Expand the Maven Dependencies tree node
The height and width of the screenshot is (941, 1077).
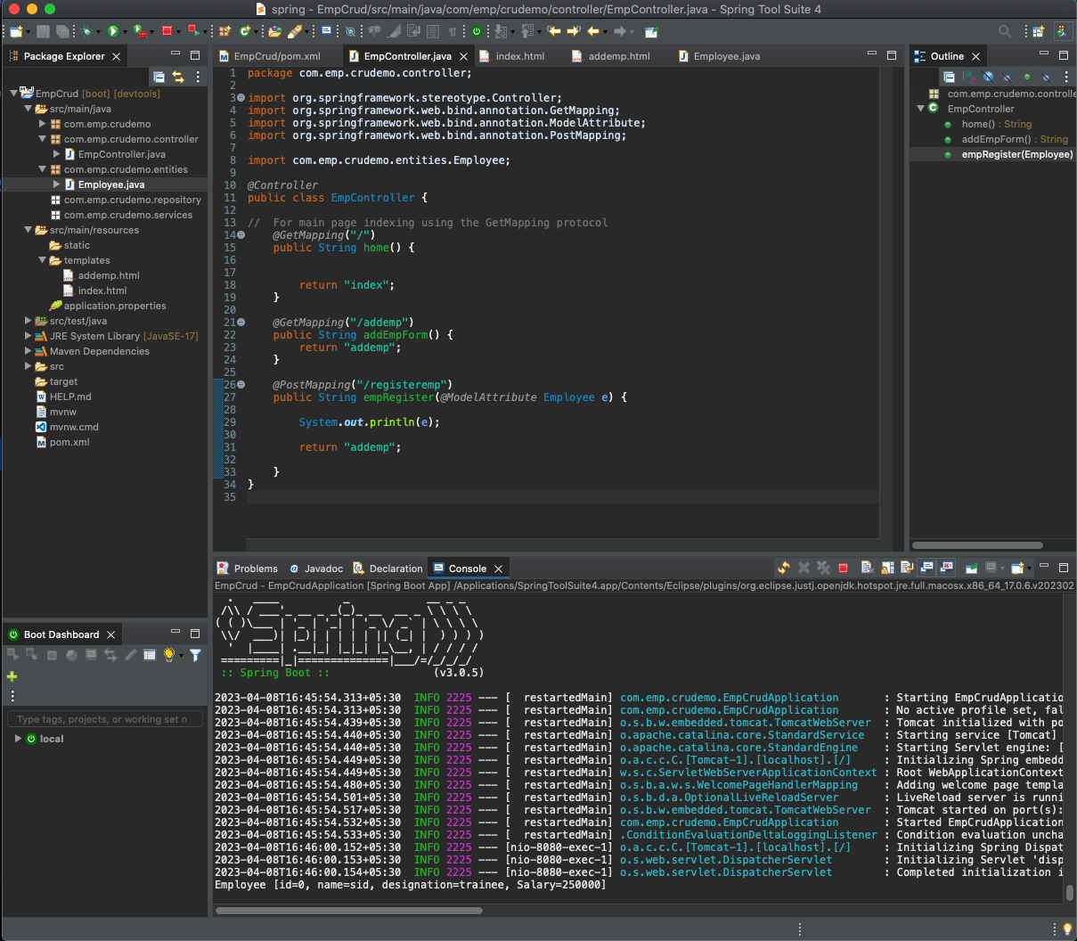pos(29,351)
